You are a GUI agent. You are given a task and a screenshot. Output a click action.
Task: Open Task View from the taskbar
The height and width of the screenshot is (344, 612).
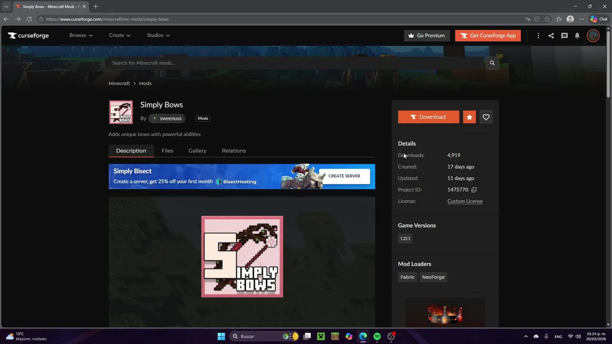tap(307, 336)
